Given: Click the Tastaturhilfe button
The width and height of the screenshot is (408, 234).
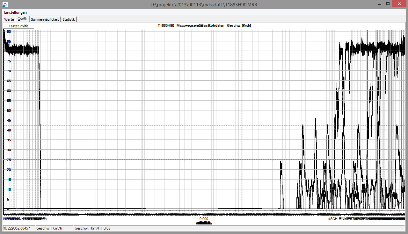Looking at the screenshot, I should click(x=18, y=26).
